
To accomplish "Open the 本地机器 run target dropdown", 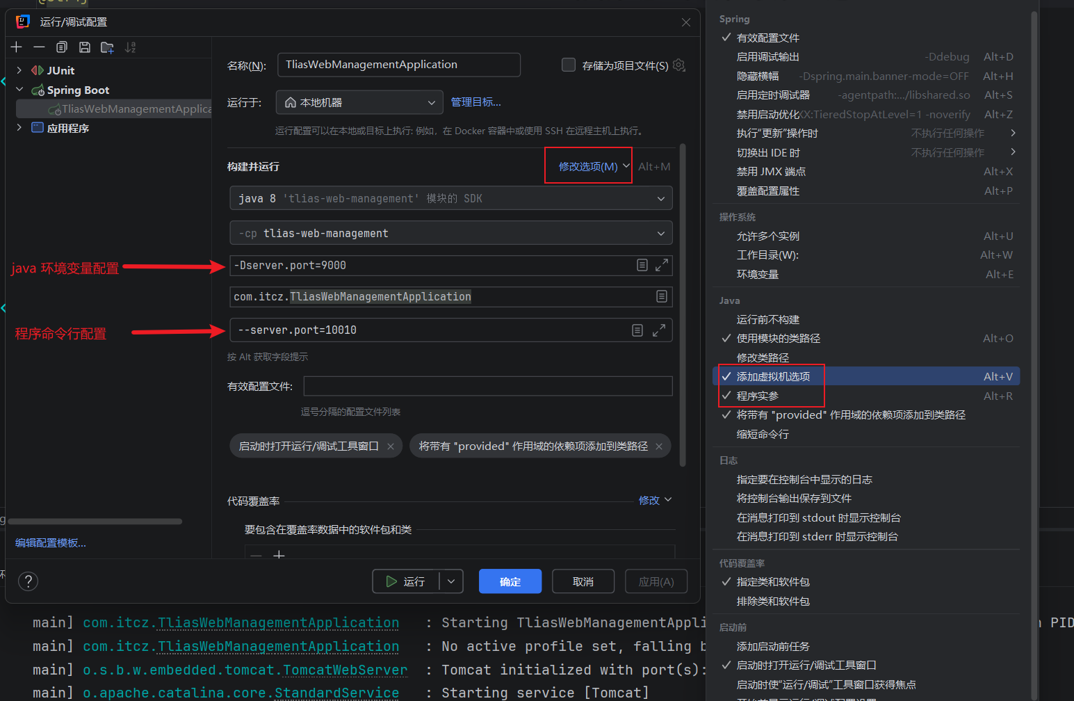I will [x=359, y=102].
